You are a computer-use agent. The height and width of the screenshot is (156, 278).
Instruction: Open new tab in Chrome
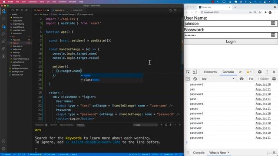[x=235, y=7]
